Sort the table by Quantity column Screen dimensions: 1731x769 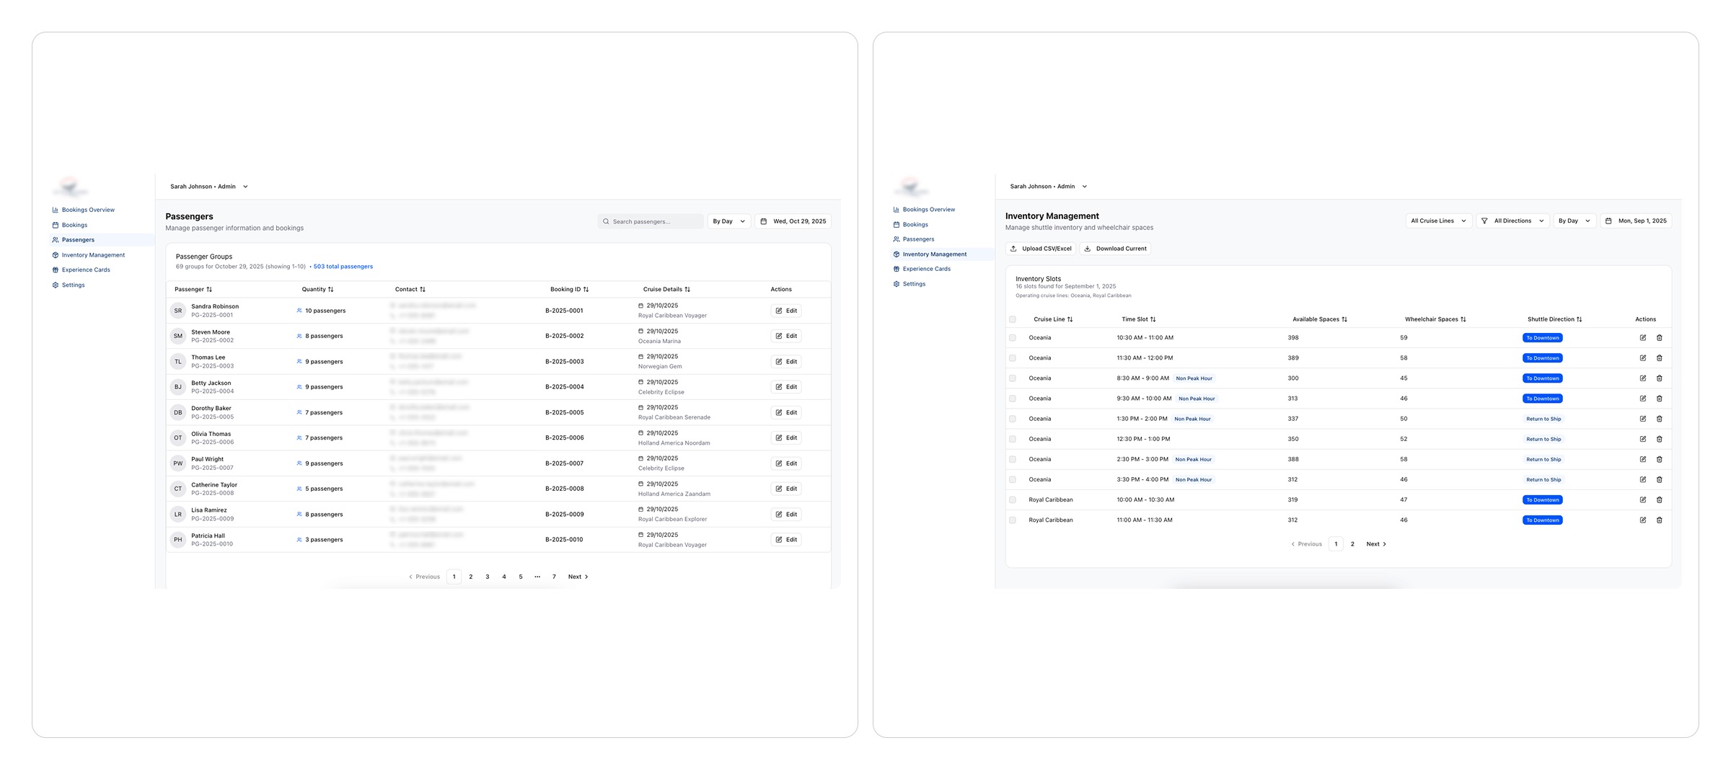point(317,290)
